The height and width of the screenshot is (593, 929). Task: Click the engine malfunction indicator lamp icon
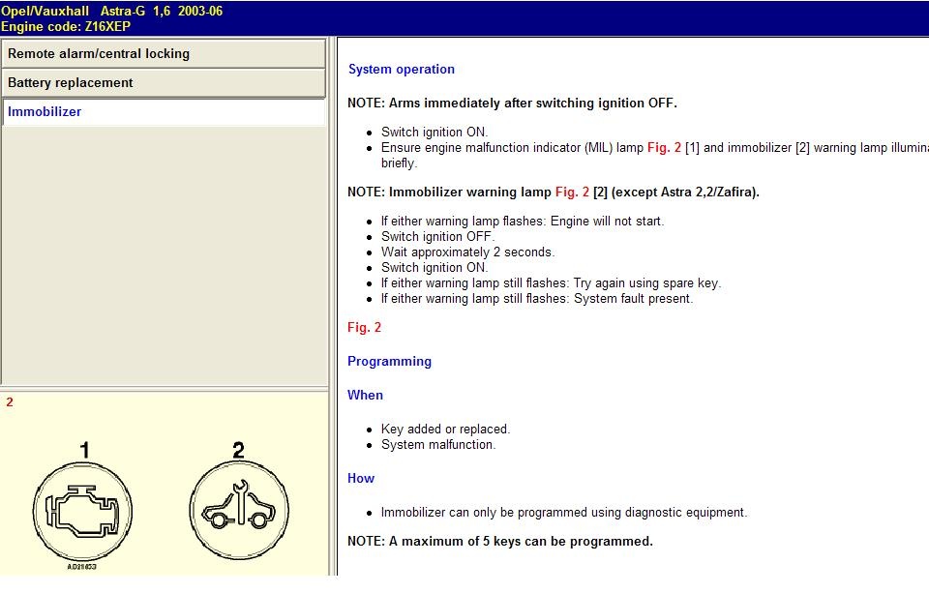point(82,511)
